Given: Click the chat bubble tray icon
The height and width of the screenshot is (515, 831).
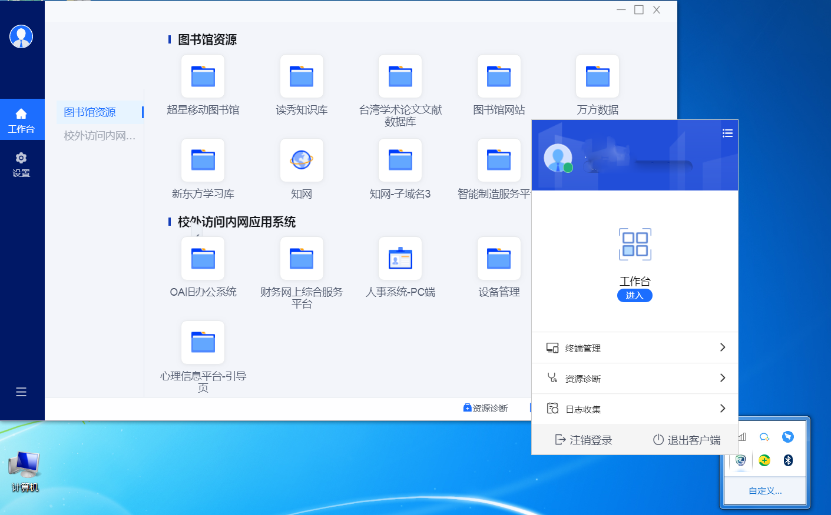Looking at the screenshot, I should pos(764,437).
